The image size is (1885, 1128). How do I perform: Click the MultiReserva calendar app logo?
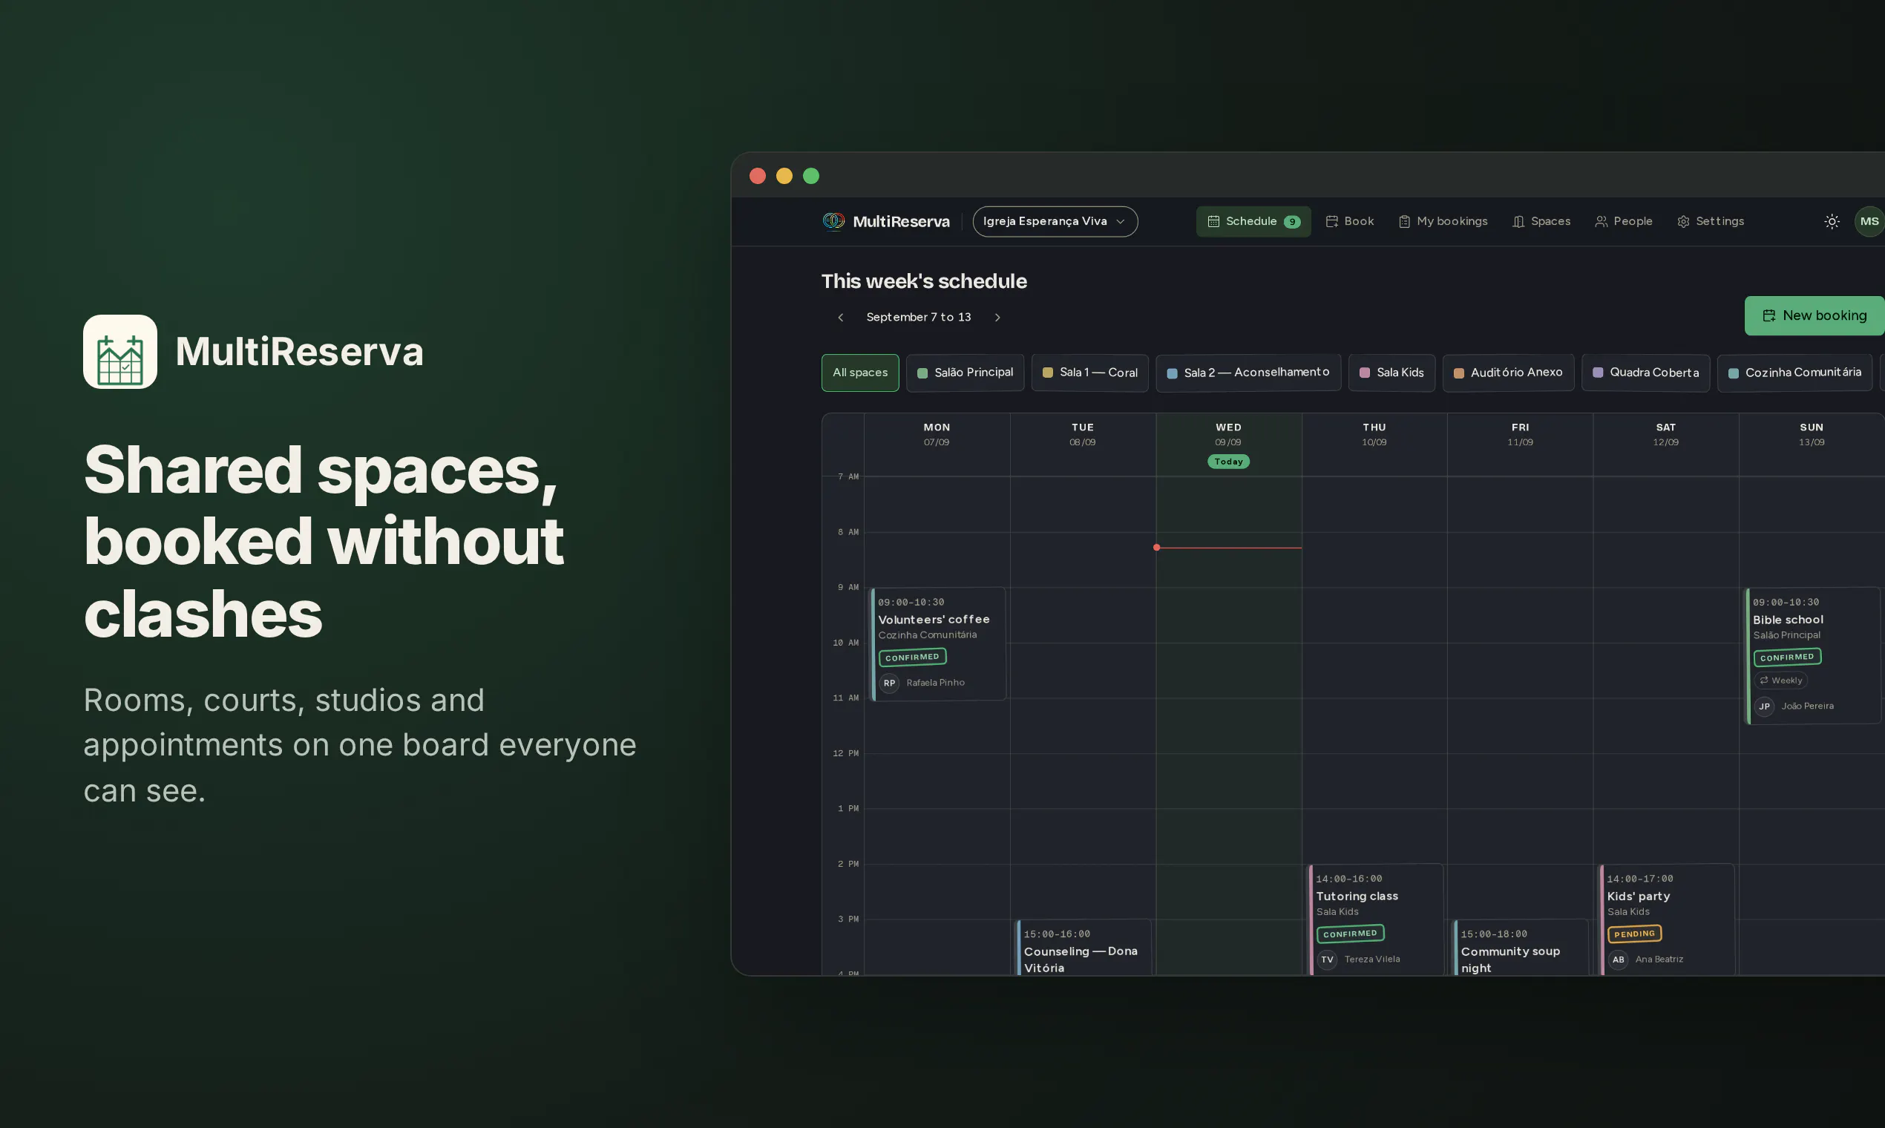coord(120,352)
